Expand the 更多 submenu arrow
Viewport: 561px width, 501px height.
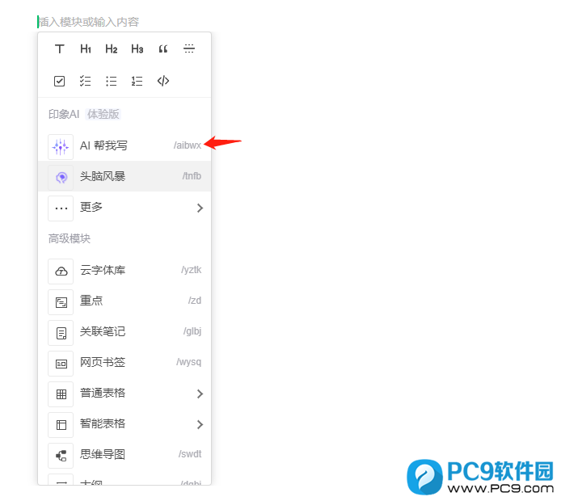[x=200, y=208]
